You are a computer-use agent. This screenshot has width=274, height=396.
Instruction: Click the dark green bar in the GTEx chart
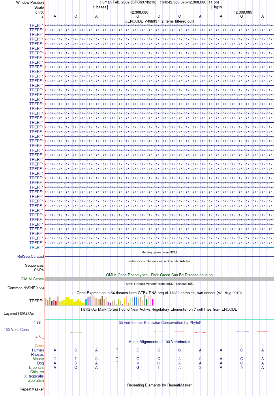pyautogui.click(x=147, y=302)
